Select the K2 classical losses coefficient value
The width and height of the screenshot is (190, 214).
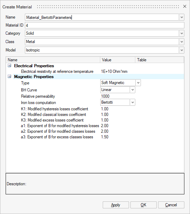pyautogui.click(x=104, y=115)
